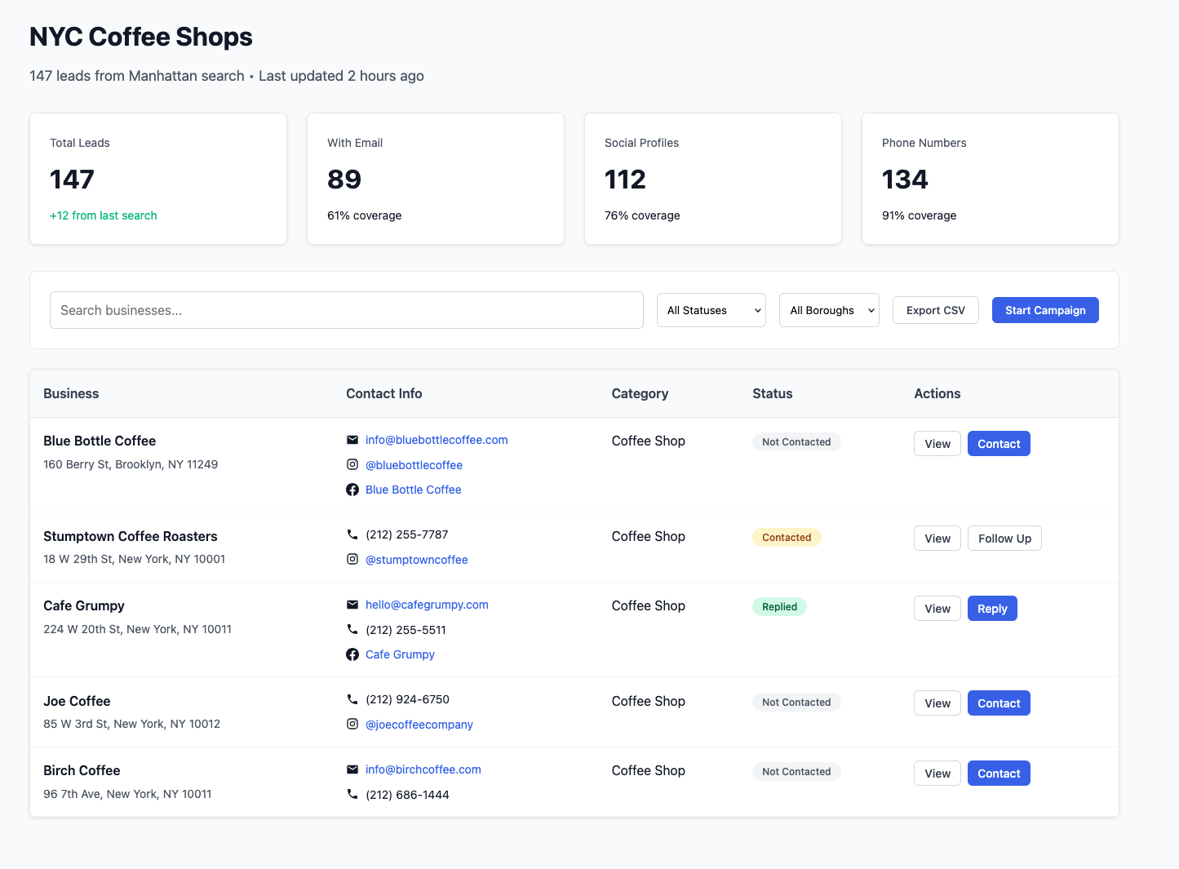This screenshot has height=869, width=1179.
Task: View the Stumptown Coffee Roasters lead
Action: tap(937, 539)
